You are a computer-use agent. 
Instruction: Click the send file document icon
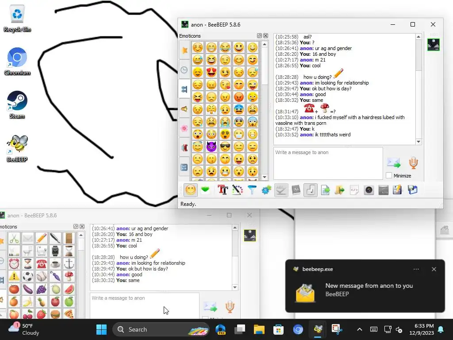click(325, 190)
